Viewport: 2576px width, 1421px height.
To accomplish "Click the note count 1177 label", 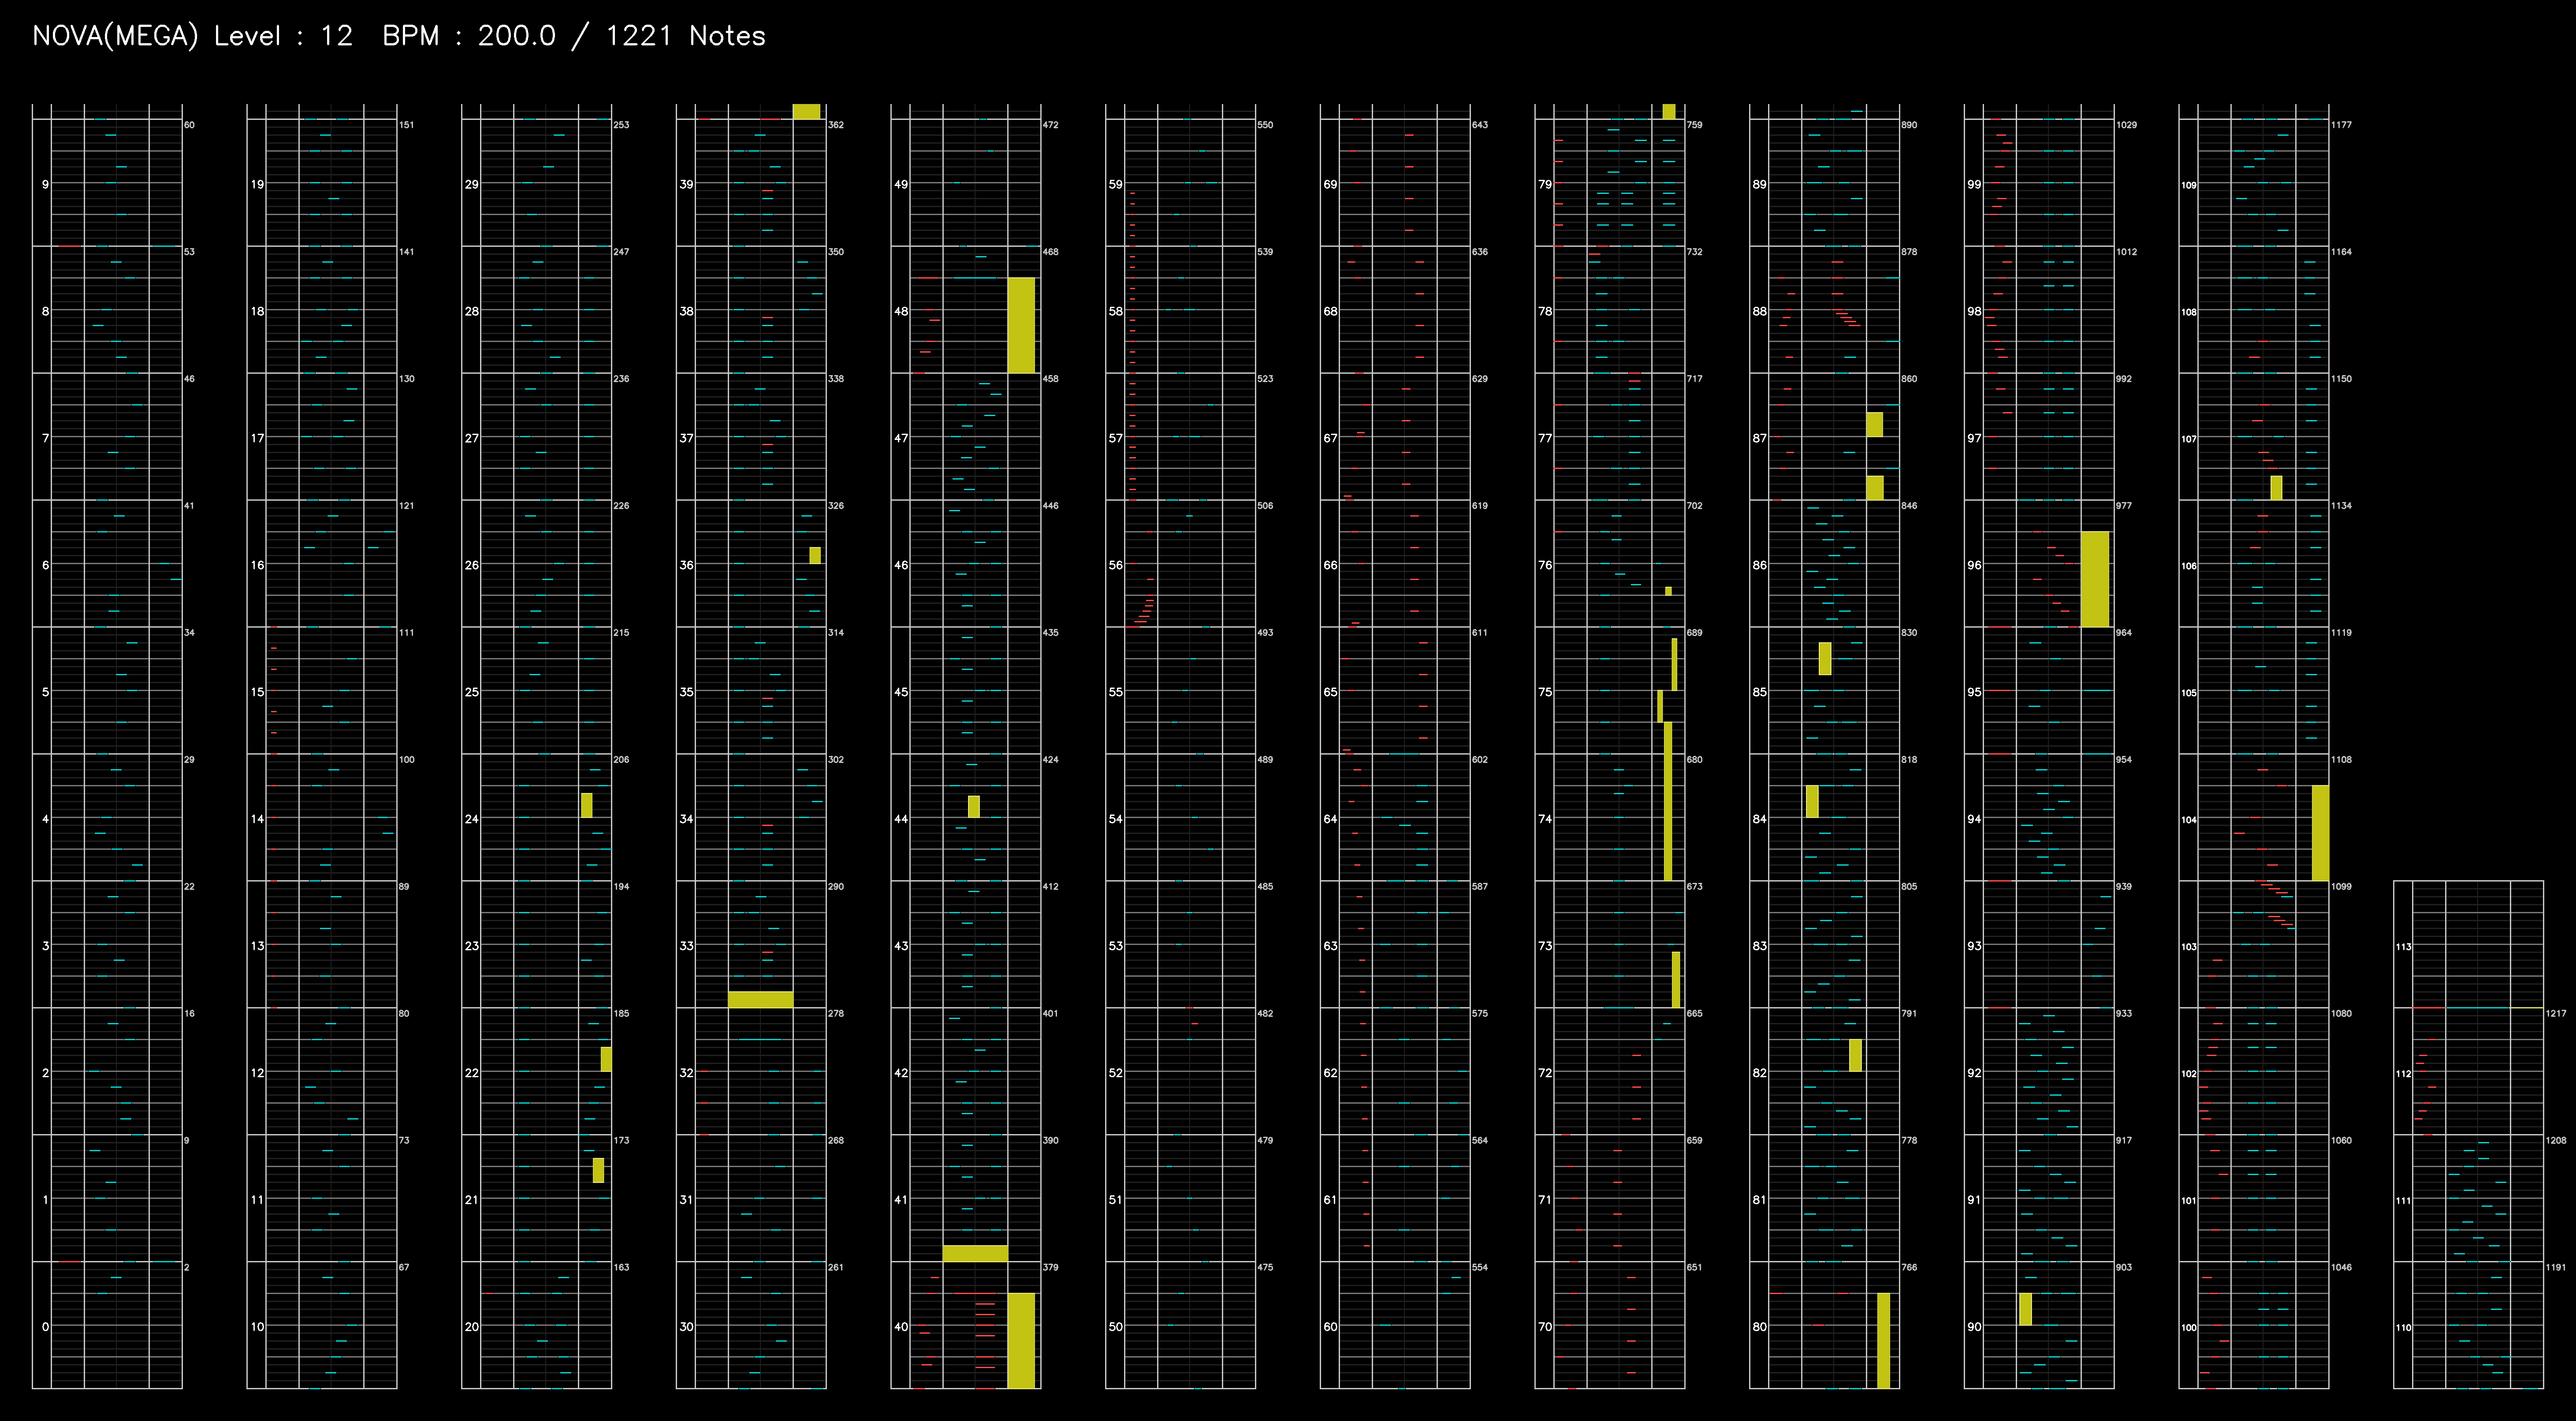I will [x=2341, y=125].
